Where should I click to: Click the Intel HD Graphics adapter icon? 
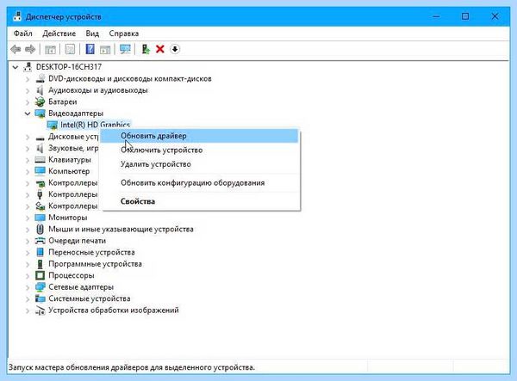click(53, 125)
